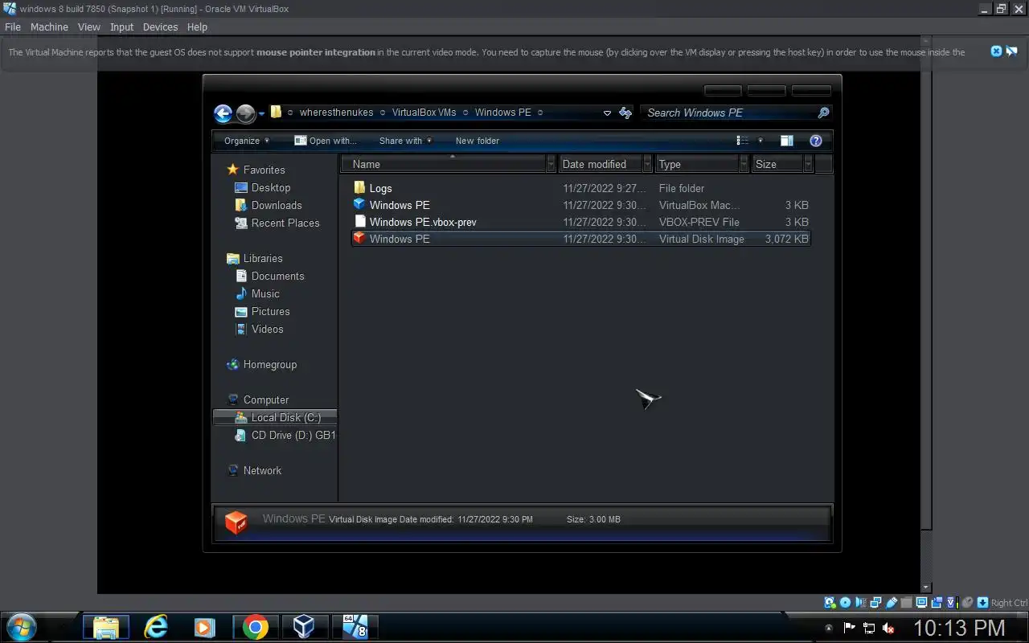Open Date modified filter dropdown
This screenshot has width=1029, height=643.
pyautogui.click(x=647, y=164)
